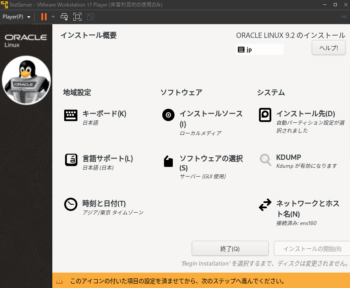This screenshot has width=350, height=288.
Task: Click the disk icon for インストール先(D)
Action: coord(265,115)
